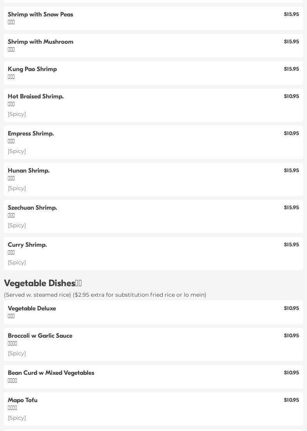This screenshot has height=431, width=307.
Task: Pick the Hunan Shrimp dish
Action: click(153, 180)
